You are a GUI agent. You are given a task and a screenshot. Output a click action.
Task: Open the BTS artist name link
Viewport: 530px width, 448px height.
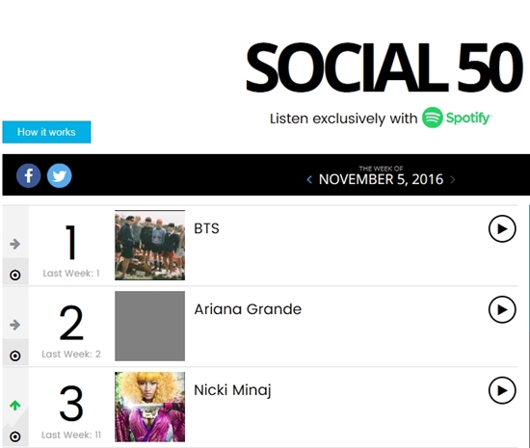click(x=206, y=228)
